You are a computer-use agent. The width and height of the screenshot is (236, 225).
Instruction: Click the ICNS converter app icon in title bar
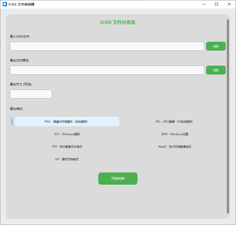4,4
